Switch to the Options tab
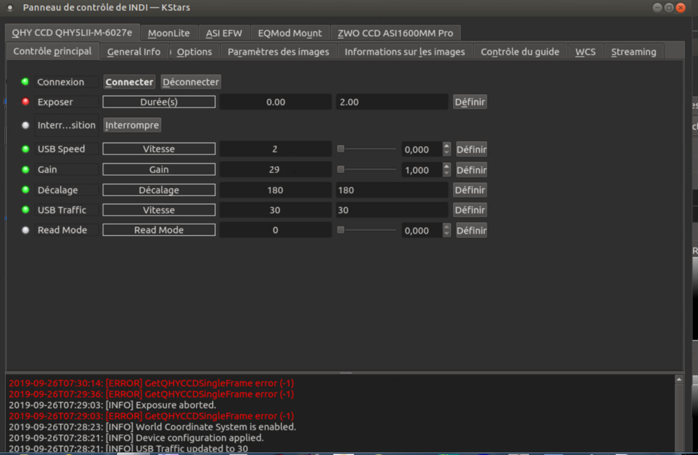 click(195, 52)
